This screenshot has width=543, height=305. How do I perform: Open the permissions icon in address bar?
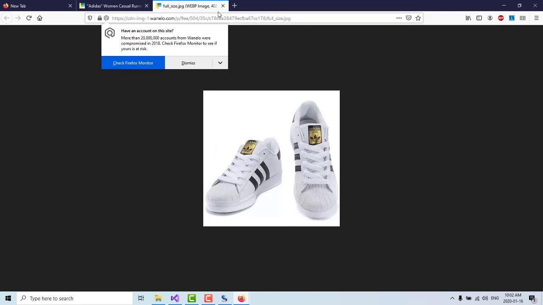(106, 18)
